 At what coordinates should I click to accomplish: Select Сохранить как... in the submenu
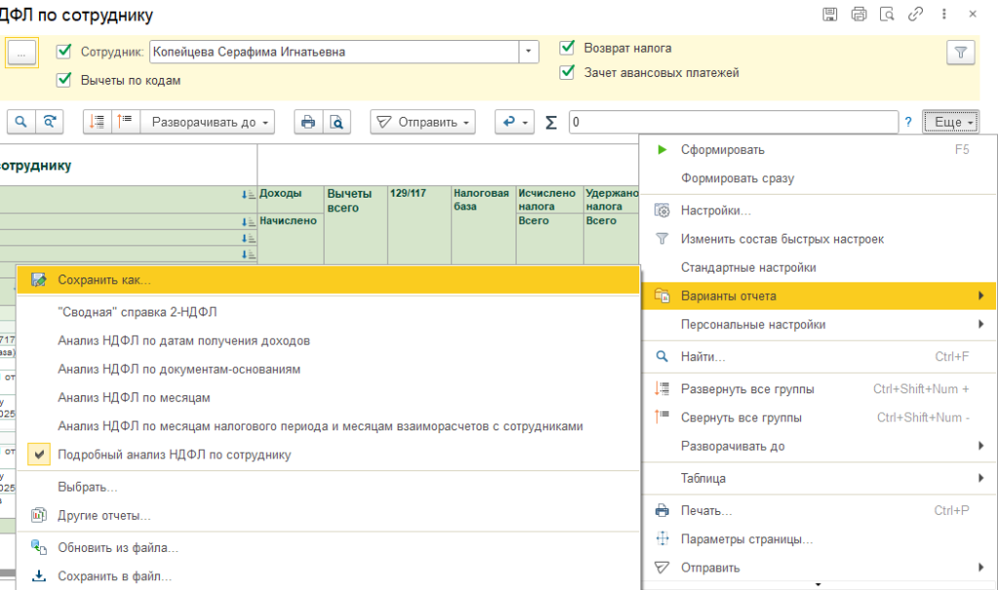pos(104,279)
